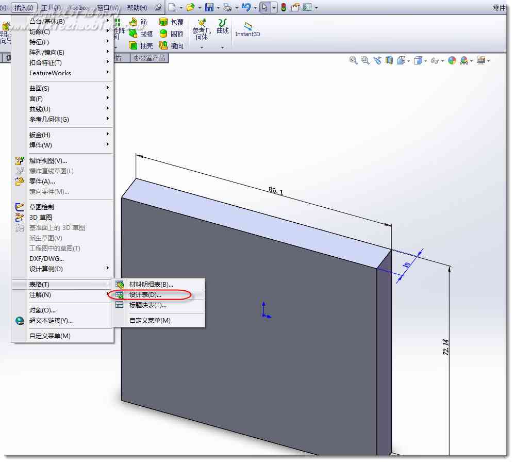Screen dimensions: 514x463
Task: Open Apply Scene dropdown arrow
Action: coord(471,61)
